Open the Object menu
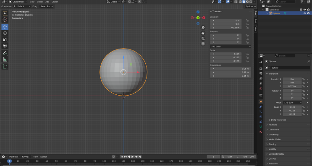This screenshot has height=166, width=312. tap(55, 2)
